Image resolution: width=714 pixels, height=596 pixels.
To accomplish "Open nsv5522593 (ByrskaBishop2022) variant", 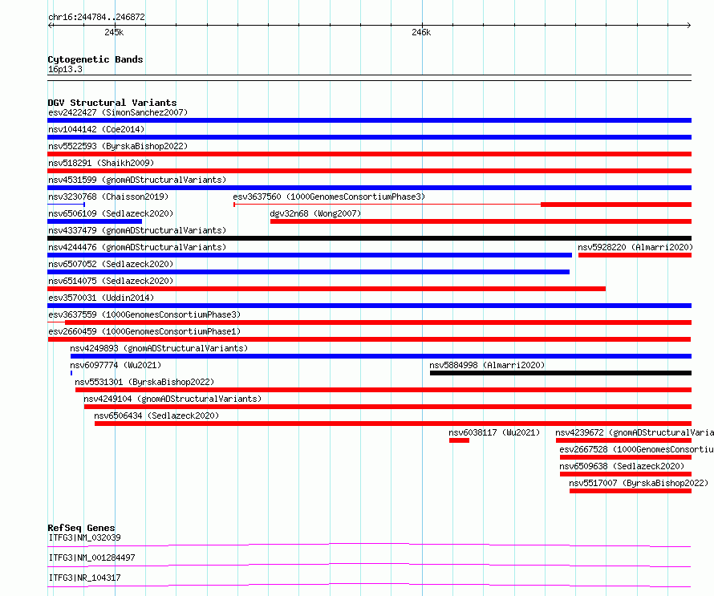I will [118, 146].
